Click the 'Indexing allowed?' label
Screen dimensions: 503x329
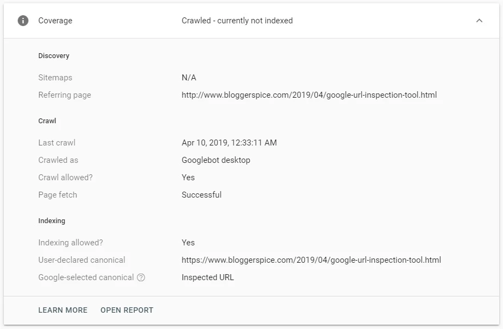(x=71, y=243)
